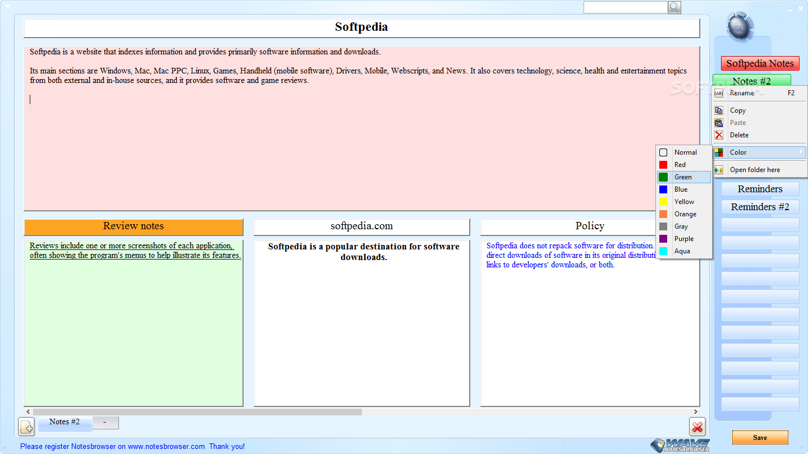Click the Rename icon in context menu
Viewport: 808px width, 454px height.
[x=719, y=93]
